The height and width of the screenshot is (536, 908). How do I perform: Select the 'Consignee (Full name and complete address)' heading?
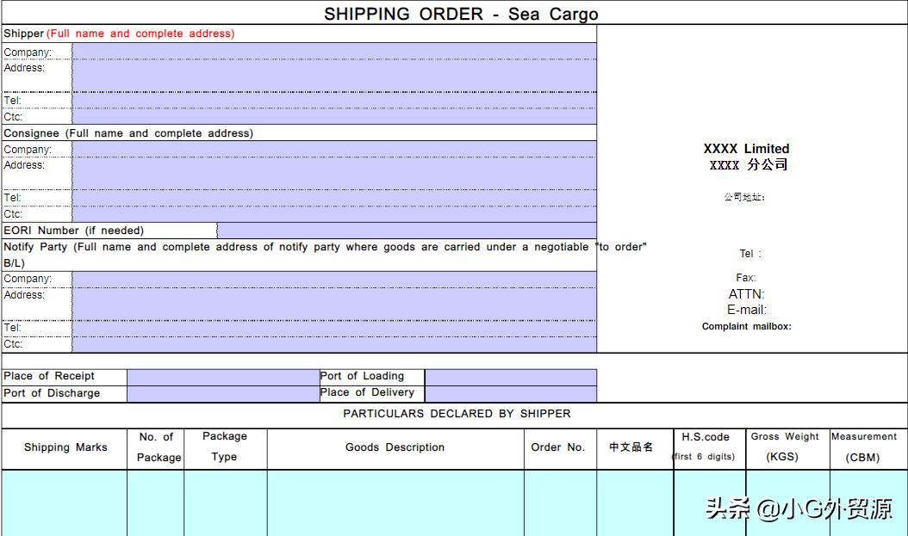[x=128, y=133]
